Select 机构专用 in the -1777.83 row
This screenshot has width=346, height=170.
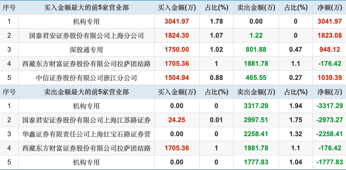pos(86,162)
